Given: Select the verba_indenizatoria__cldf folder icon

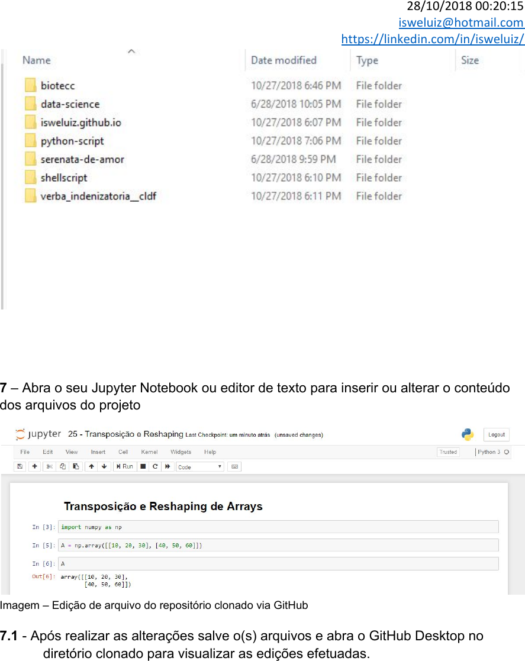Looking at the screenshot, I should [x=30, y=196].
